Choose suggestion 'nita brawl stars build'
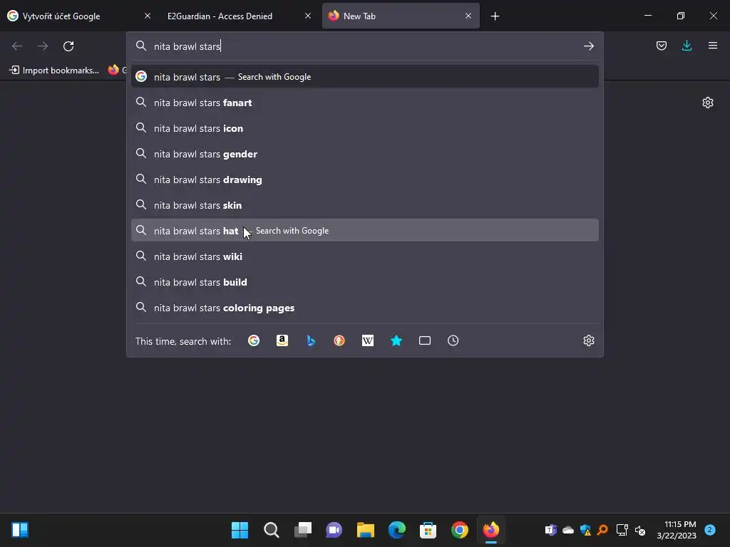Viewport: 730px width, 547px height. 365,282
